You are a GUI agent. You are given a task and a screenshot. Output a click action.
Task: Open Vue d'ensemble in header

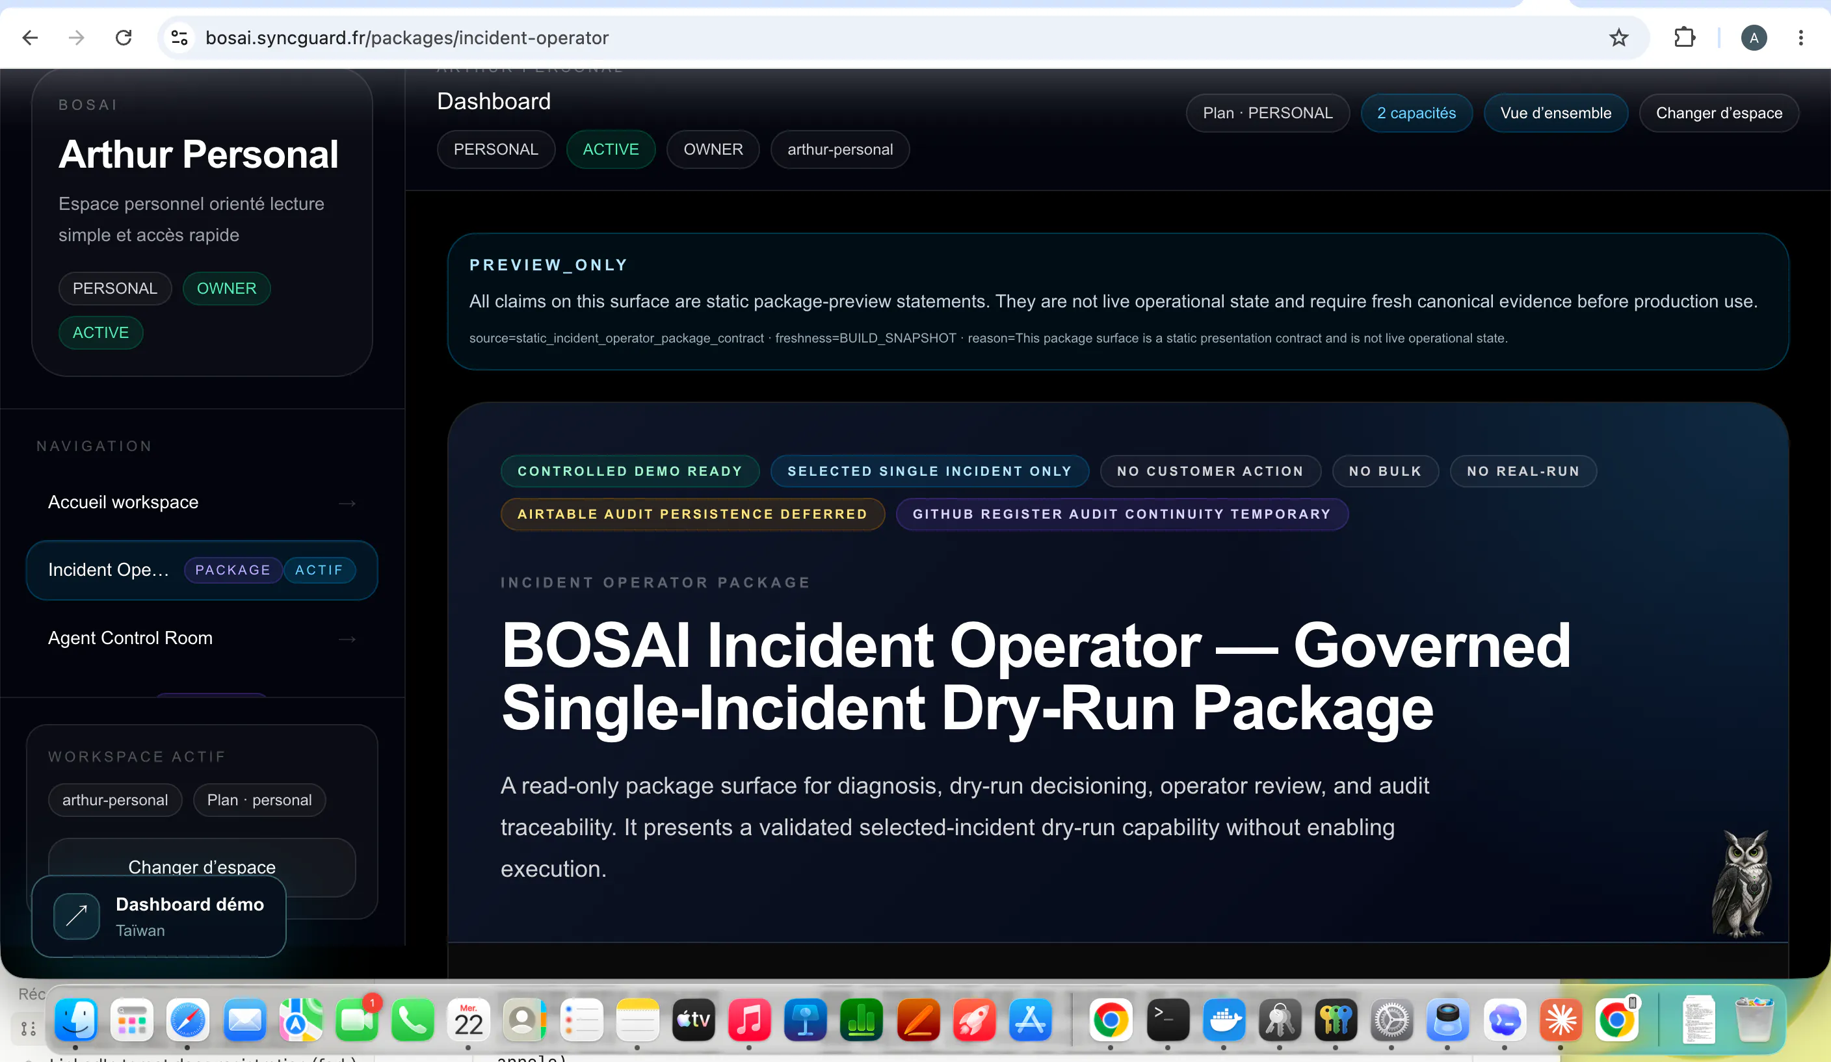click(1555, 113)
